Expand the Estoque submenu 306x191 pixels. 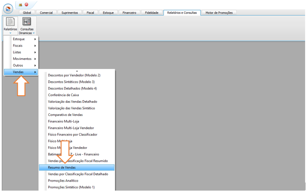[x=21, y=39]
